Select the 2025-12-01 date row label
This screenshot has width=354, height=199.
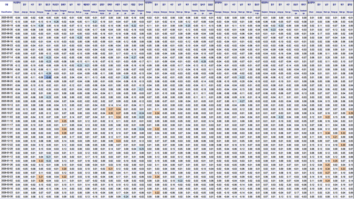click(x=7, y=133)
